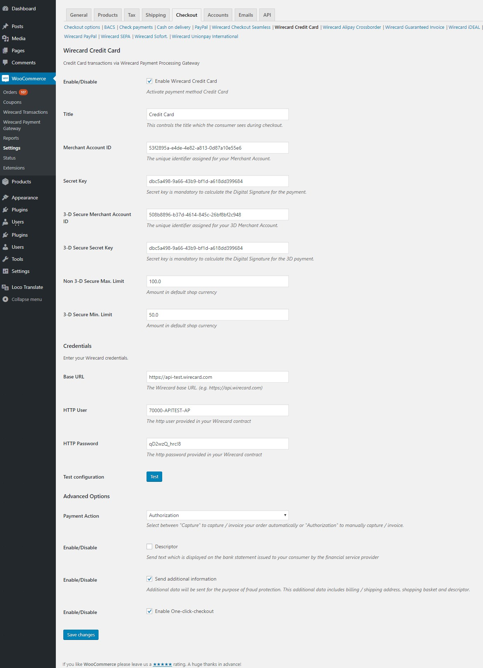
Task: Open Status in WooCommerce submenu
Action: (10, 158)
